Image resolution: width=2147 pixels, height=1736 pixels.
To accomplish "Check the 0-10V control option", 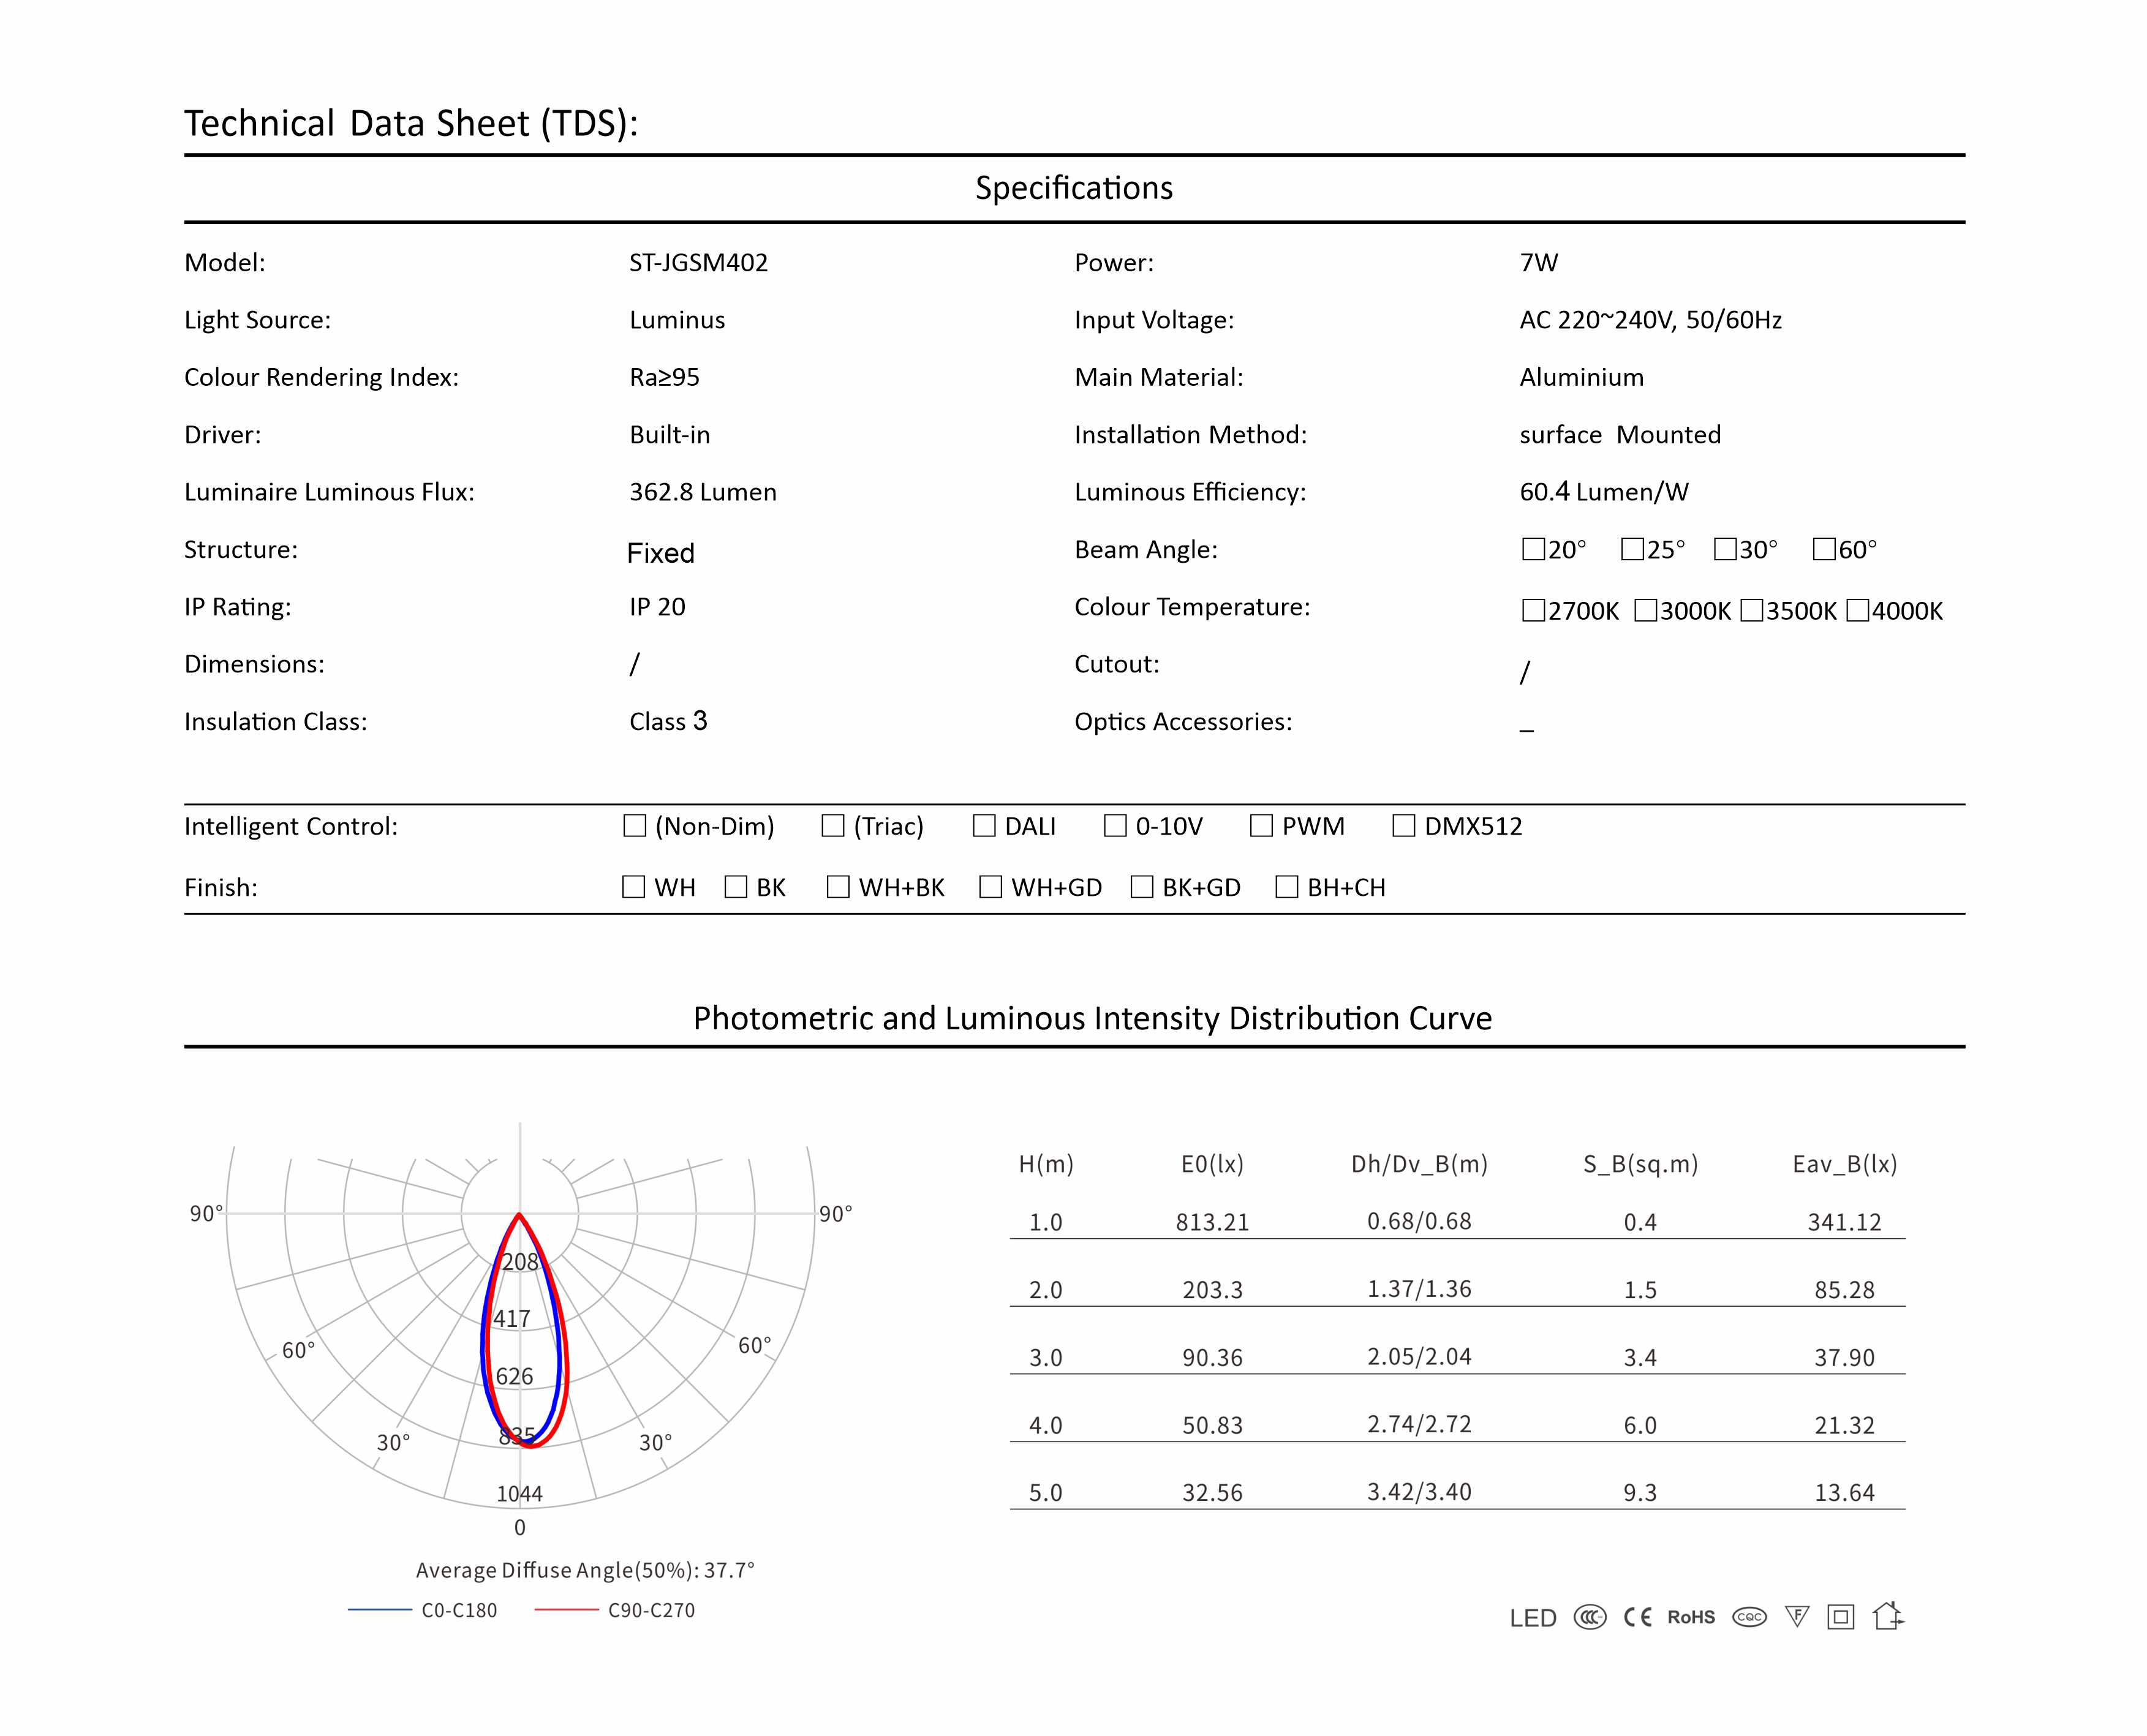I will click(x=1115, y=826).
